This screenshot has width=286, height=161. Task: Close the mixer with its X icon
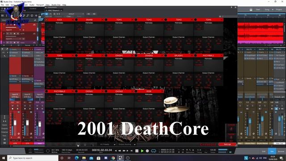click(x=2, y=49)
